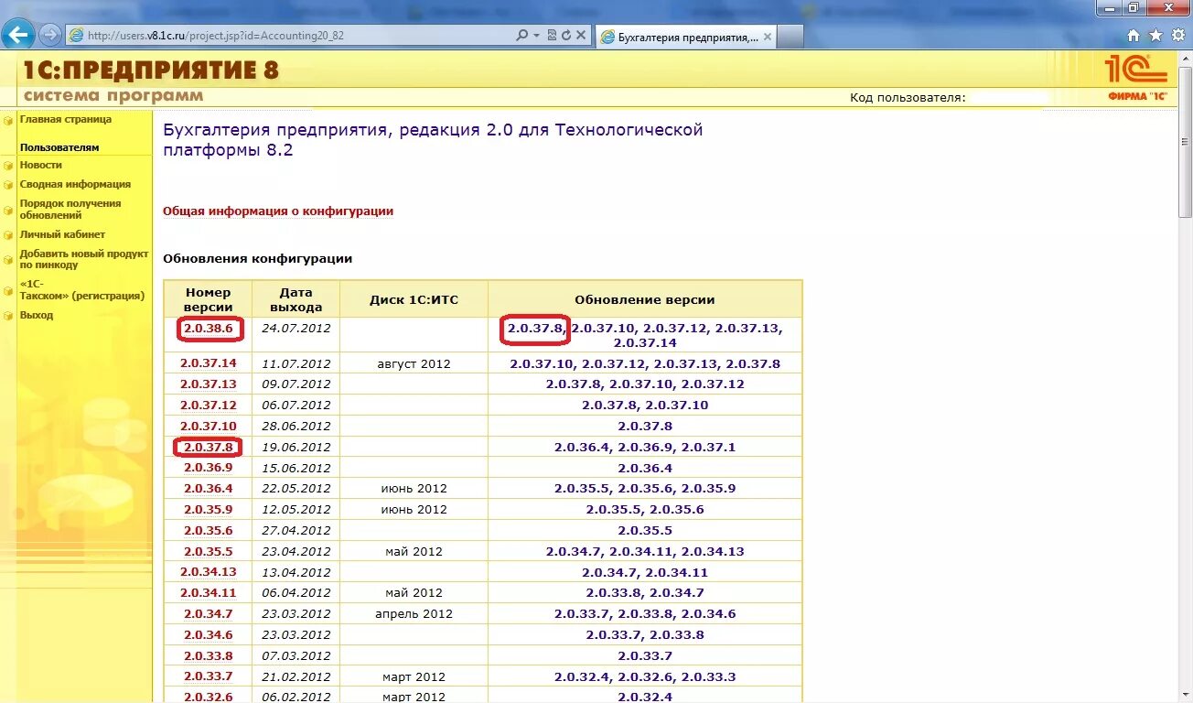Image resolution: width=1193 pixels, height=703 pixels.
Task: Click the 1С:ПРЕДПРИЯТИЕ 8 banner title
Action: 151,70
